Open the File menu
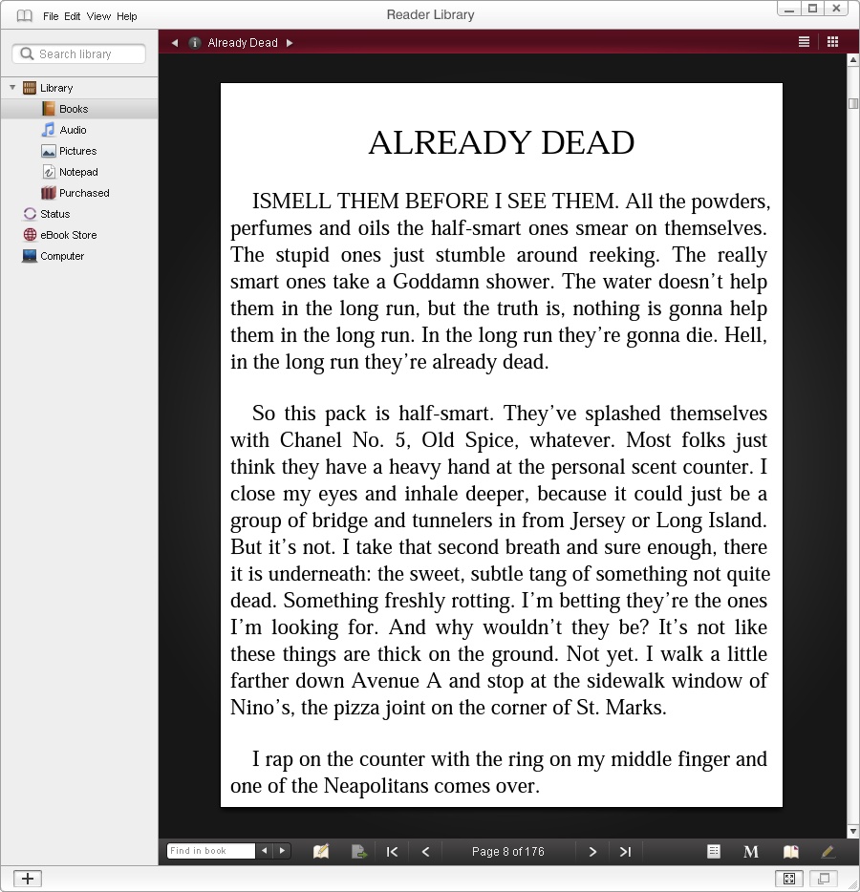860x892 pixels. click(51, 16)
